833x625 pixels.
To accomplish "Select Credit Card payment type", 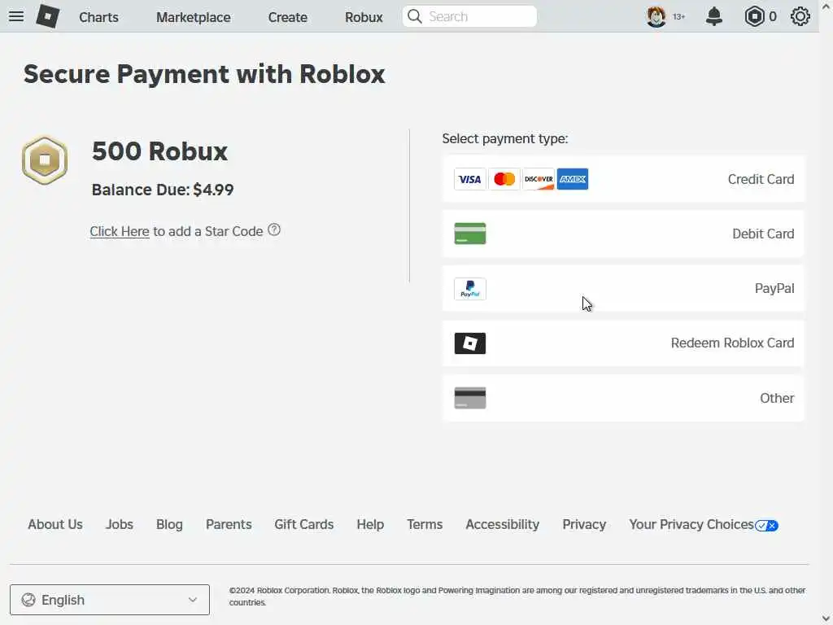I will pos(623,179).
